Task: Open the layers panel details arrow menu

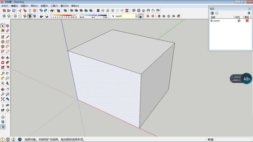Action: click(x=250, y=13)
